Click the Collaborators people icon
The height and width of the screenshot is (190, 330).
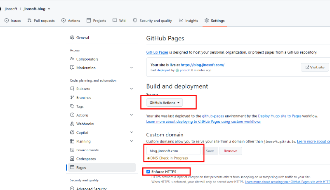[72, 59]
